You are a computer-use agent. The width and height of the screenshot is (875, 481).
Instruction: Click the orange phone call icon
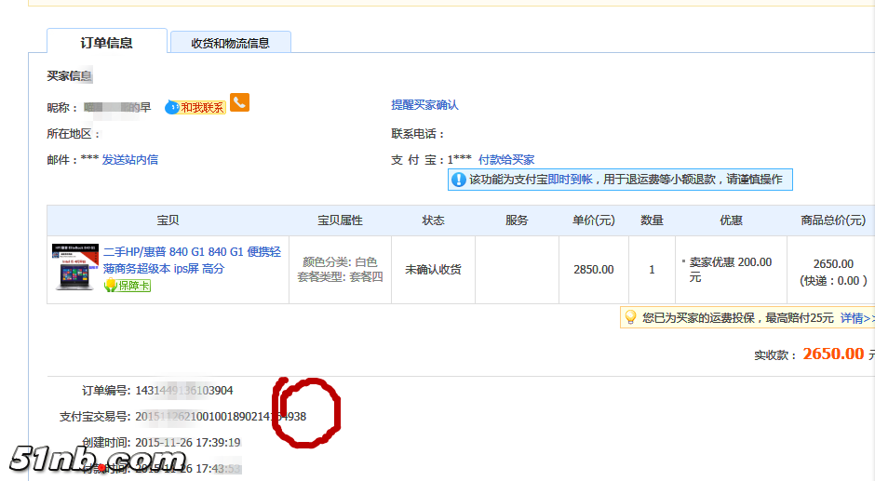click(239, 102)
